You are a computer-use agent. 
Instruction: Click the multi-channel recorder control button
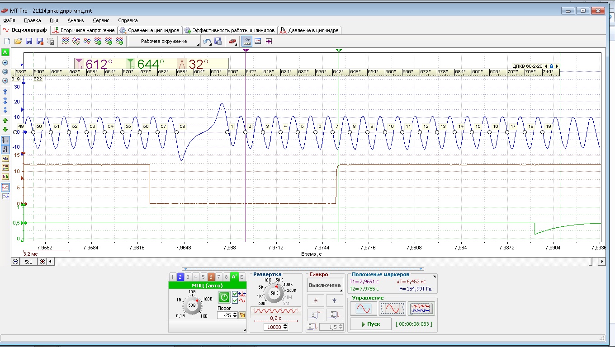(421, 308)
